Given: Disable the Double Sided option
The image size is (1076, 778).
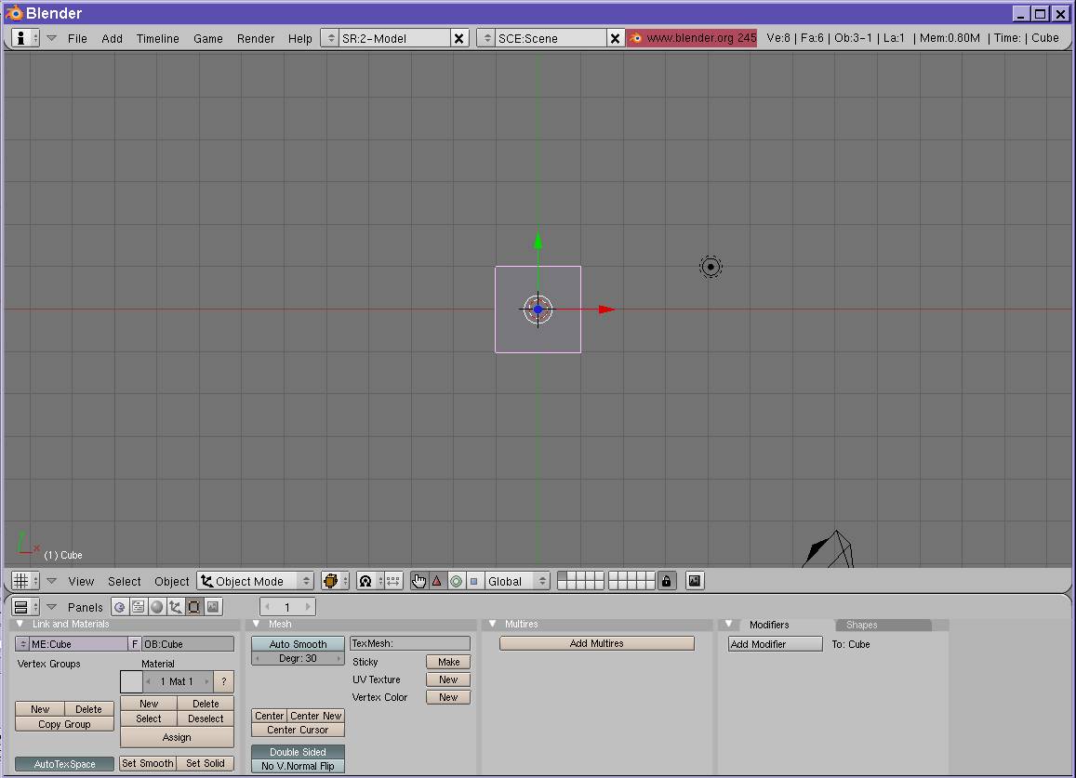Looking at the screenshot, I should pos(298,752).
